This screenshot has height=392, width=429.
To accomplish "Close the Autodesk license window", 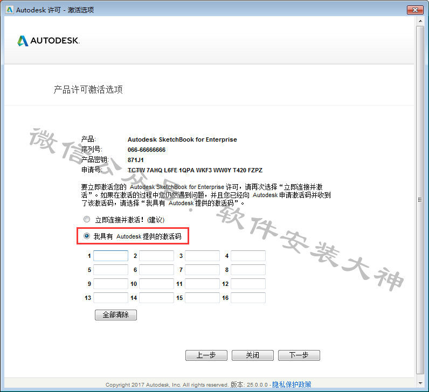I will pos(415,10).
